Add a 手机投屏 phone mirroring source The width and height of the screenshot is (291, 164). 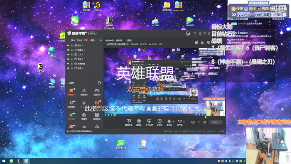pyautogui.click(x=149, y=122)
